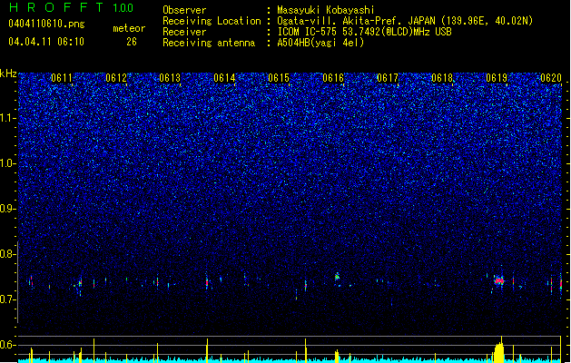Screen dimensions: 571x363
Task: Click the 0615 time marker
Action: click(279, 78)
